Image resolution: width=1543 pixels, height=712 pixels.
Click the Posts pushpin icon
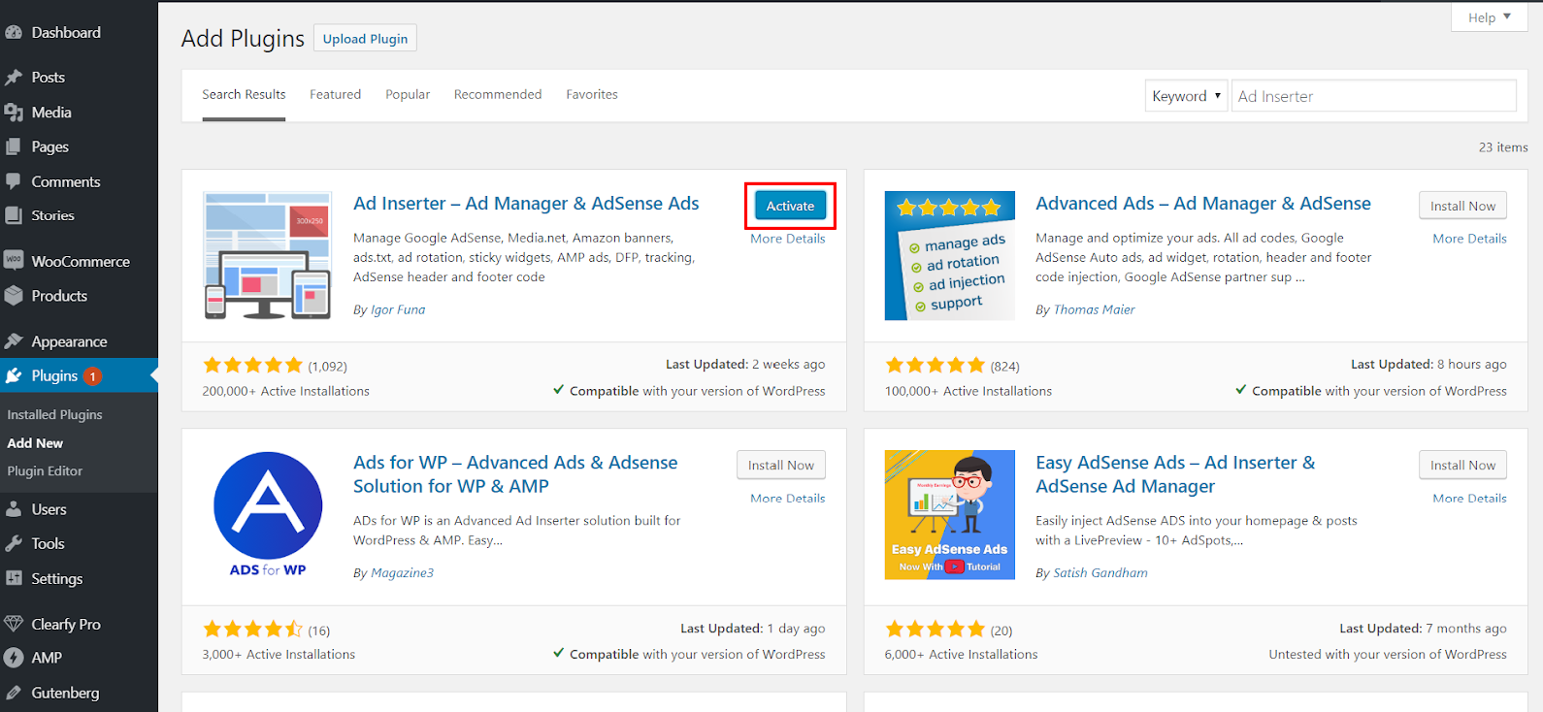tap(14, 78)
